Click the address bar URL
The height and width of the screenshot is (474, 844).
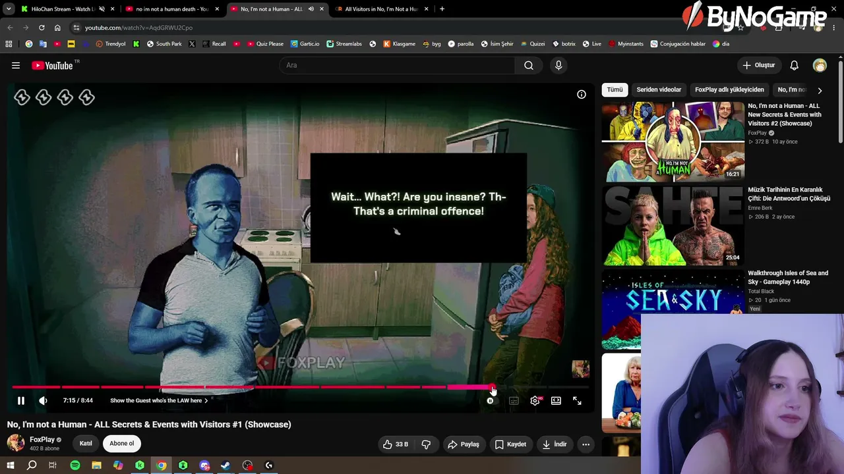[138, 28]
